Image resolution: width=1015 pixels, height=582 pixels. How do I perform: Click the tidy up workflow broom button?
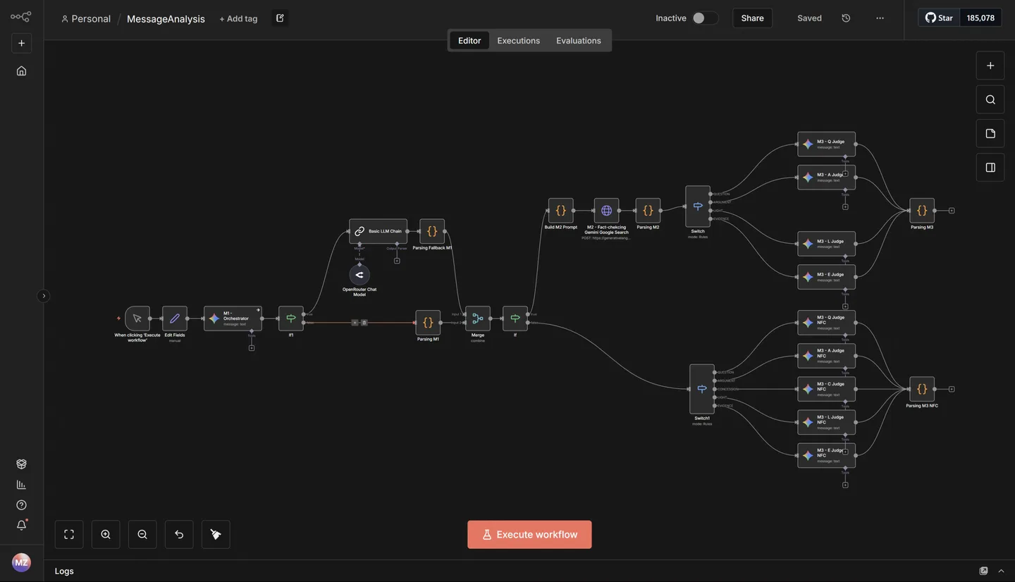point(216,534)
